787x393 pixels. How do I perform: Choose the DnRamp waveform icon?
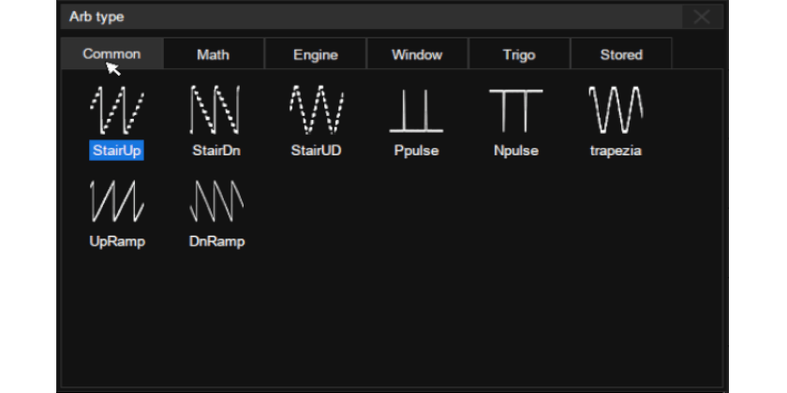pos(216,201)
